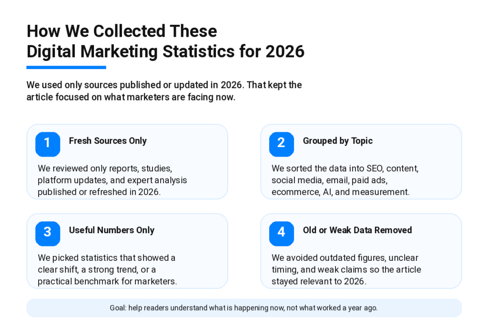Click the word "Goal:" in the footer
Screen dimensions: 488x325
(118, 308)
